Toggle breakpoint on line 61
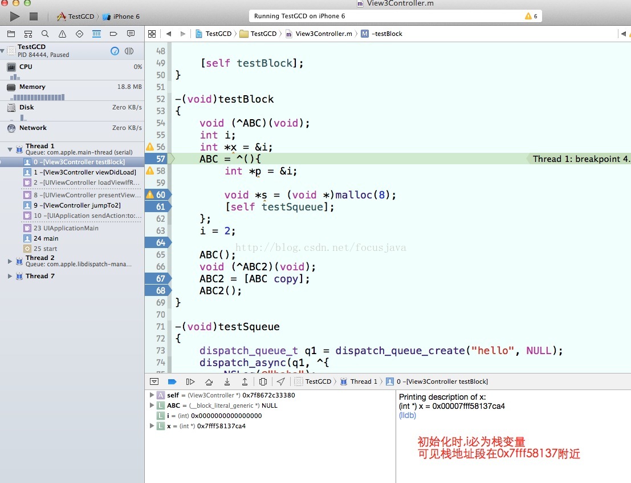The width and height of the screenshot is (631, 483). 158,207
